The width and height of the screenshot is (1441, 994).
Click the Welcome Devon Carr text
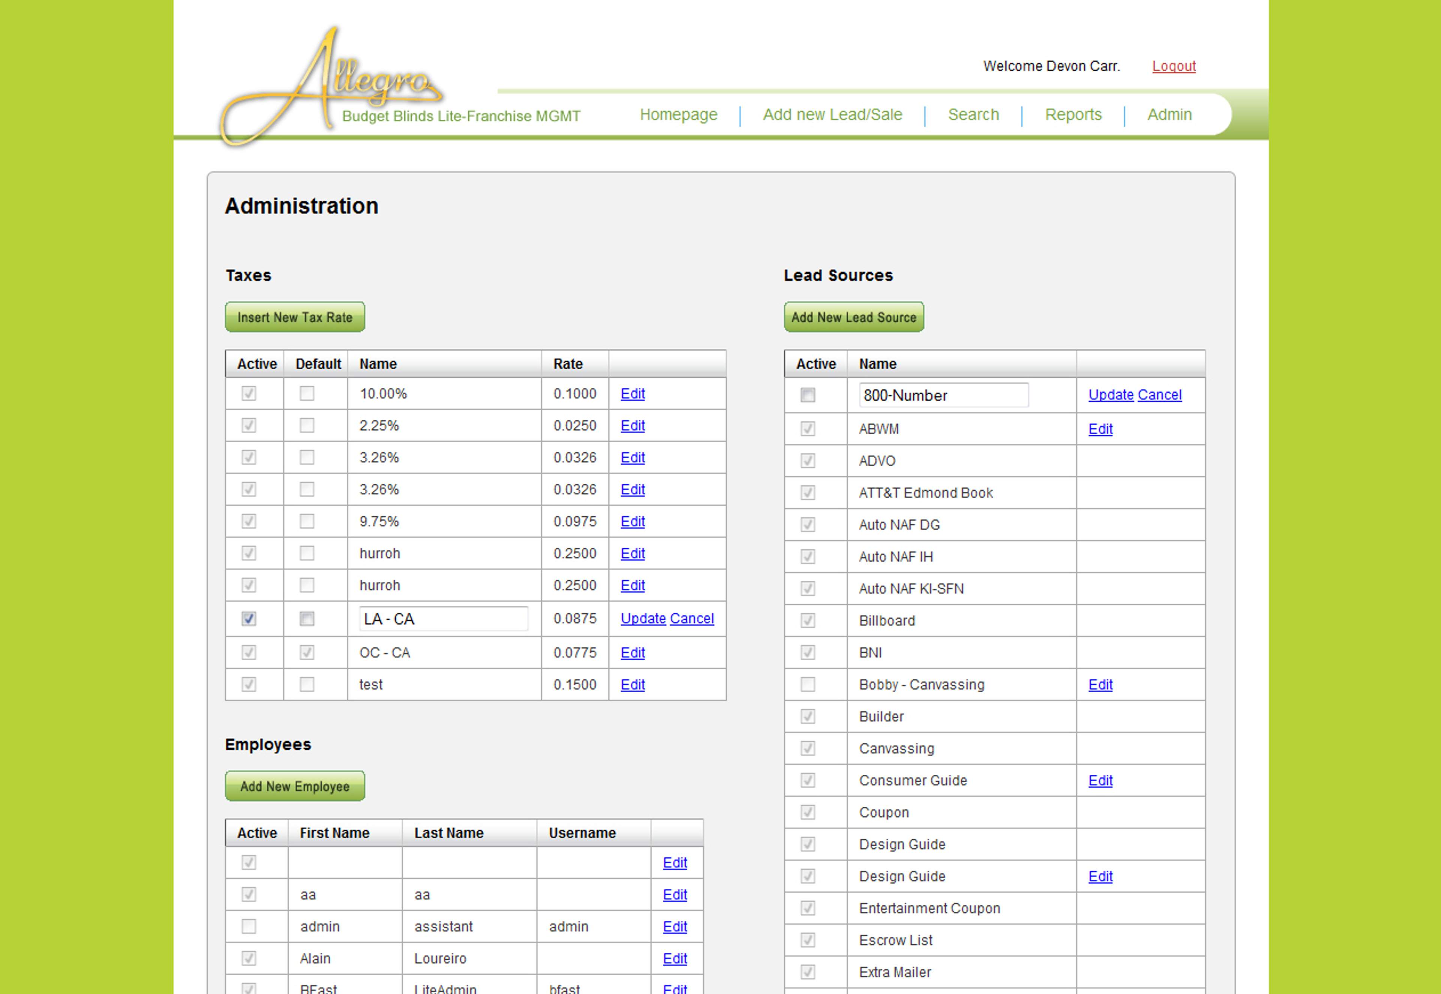point(1051,66)
